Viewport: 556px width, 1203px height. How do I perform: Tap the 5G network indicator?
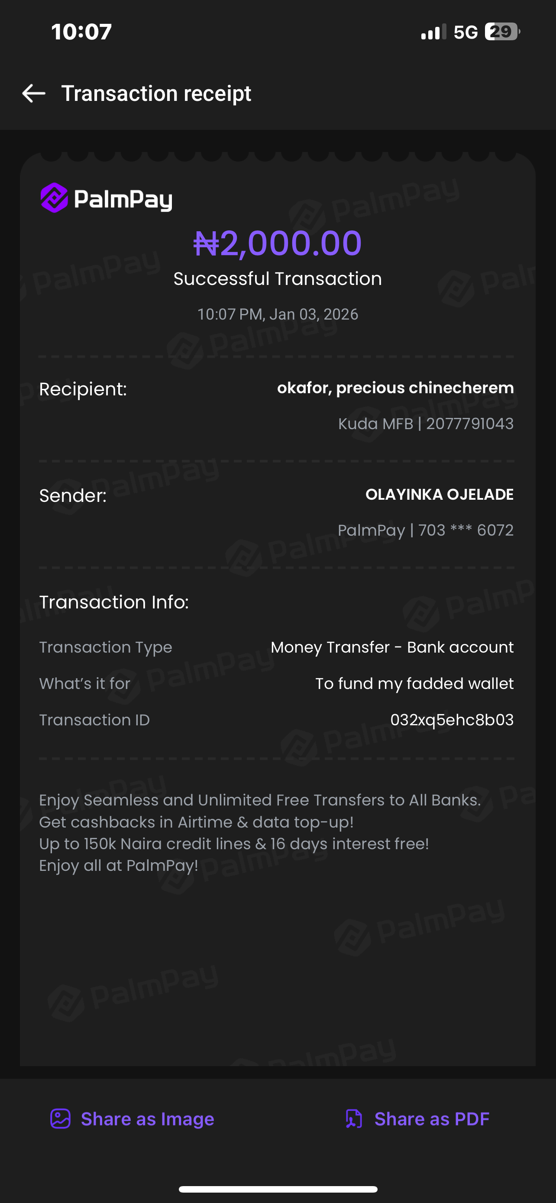(x=465, y=32)
